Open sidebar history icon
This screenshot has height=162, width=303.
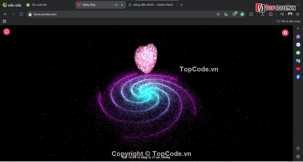[298, 149]
